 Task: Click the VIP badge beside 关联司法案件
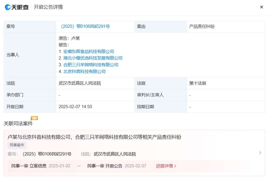click(34, 118)
